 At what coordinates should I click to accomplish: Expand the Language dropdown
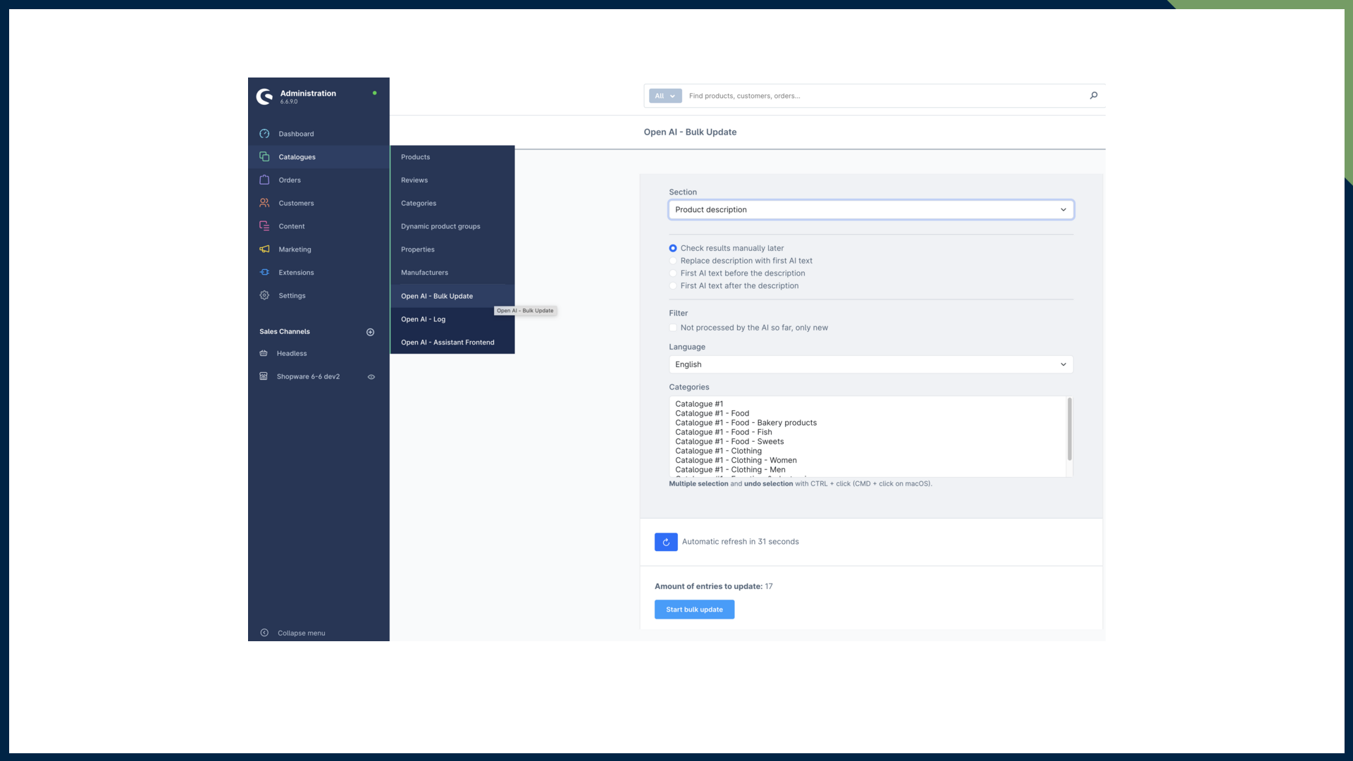(x=870, y=364)
